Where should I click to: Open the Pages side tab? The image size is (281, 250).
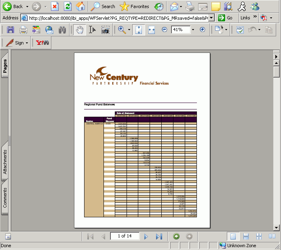coord(5,66)
